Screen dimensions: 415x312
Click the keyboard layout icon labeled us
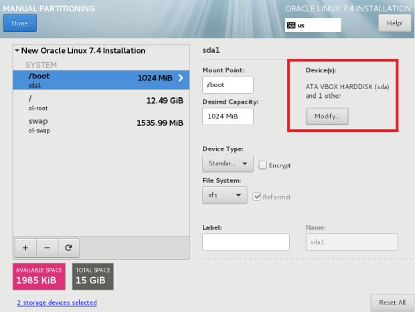pyautogui.click(x=291, y=25)
